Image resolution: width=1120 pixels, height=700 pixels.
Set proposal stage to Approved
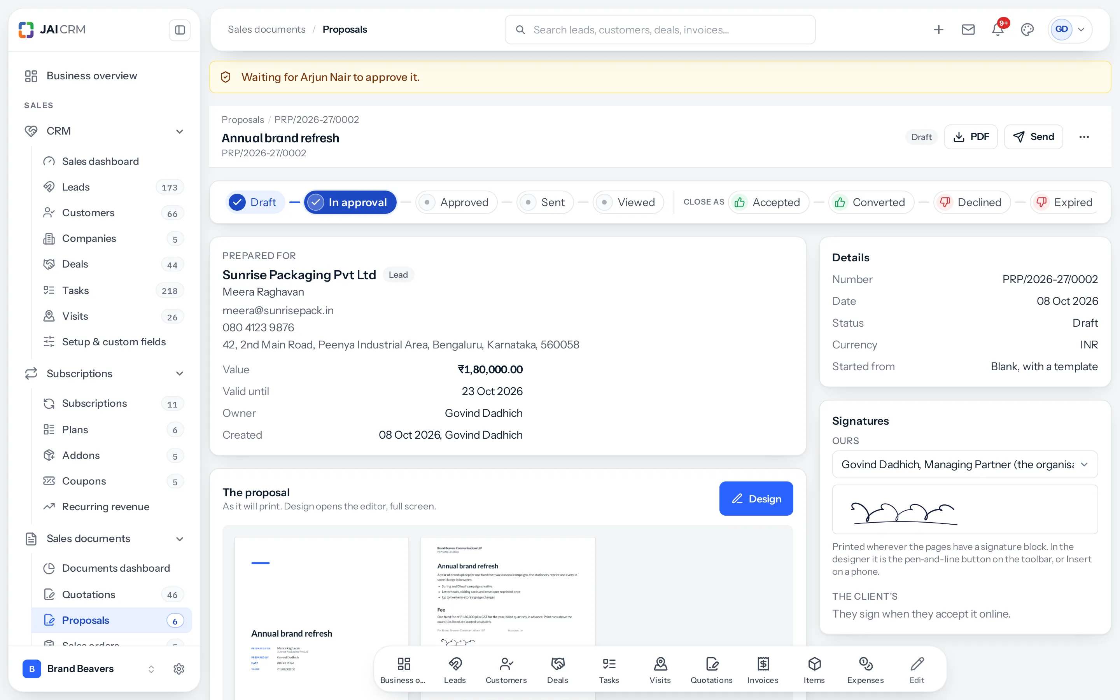pos(456,202)
